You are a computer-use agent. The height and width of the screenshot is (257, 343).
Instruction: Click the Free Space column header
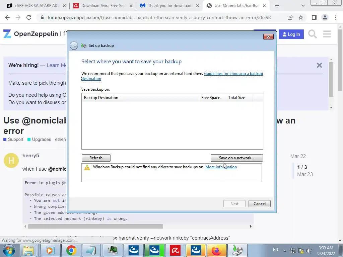pos(212,98)
